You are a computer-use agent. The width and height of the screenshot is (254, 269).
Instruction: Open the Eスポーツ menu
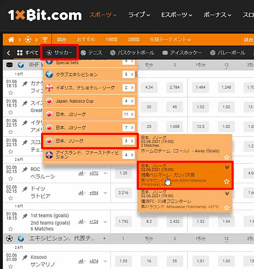pyautogui.click(x=177, y=15)
